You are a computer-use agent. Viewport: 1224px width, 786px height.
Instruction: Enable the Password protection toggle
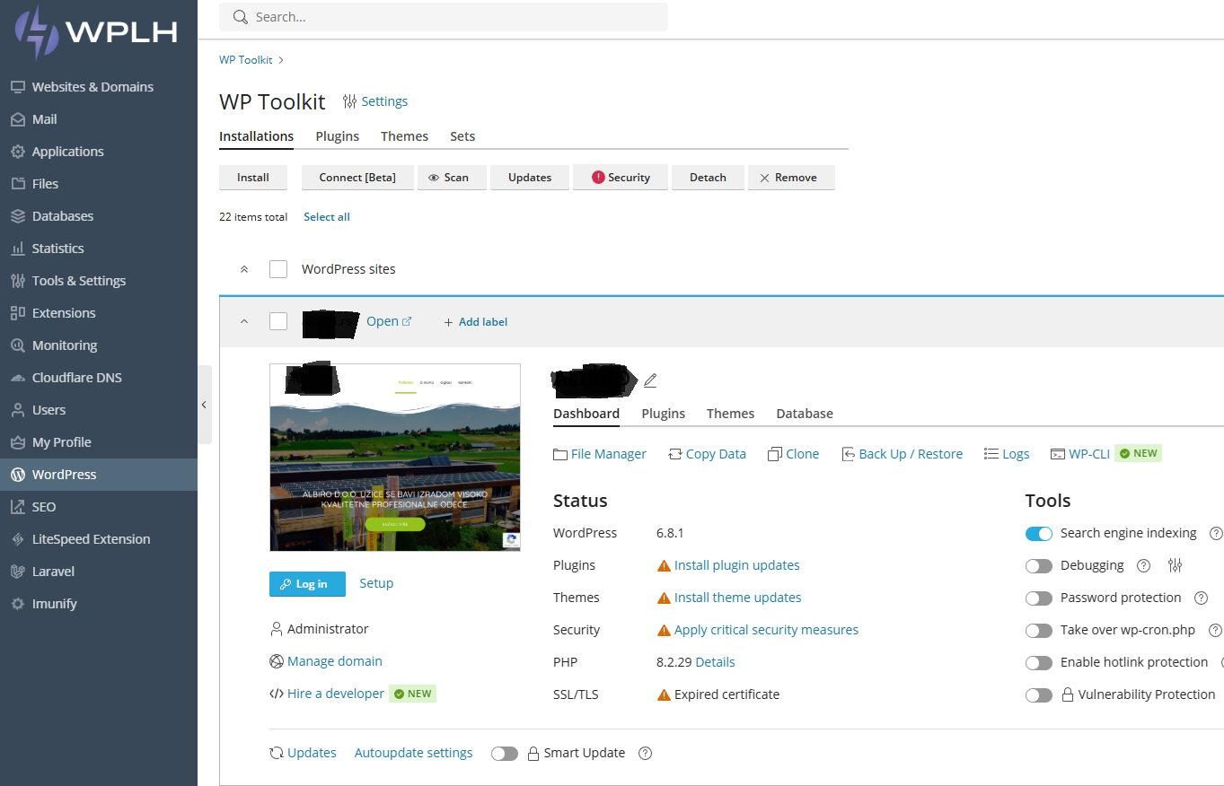coord(1039,598)
